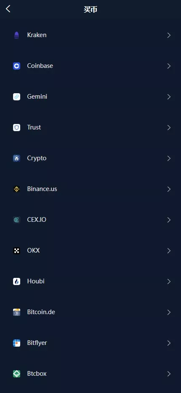Tap the Kraken logo icon
181x393 pixels.
coord(16,35)
